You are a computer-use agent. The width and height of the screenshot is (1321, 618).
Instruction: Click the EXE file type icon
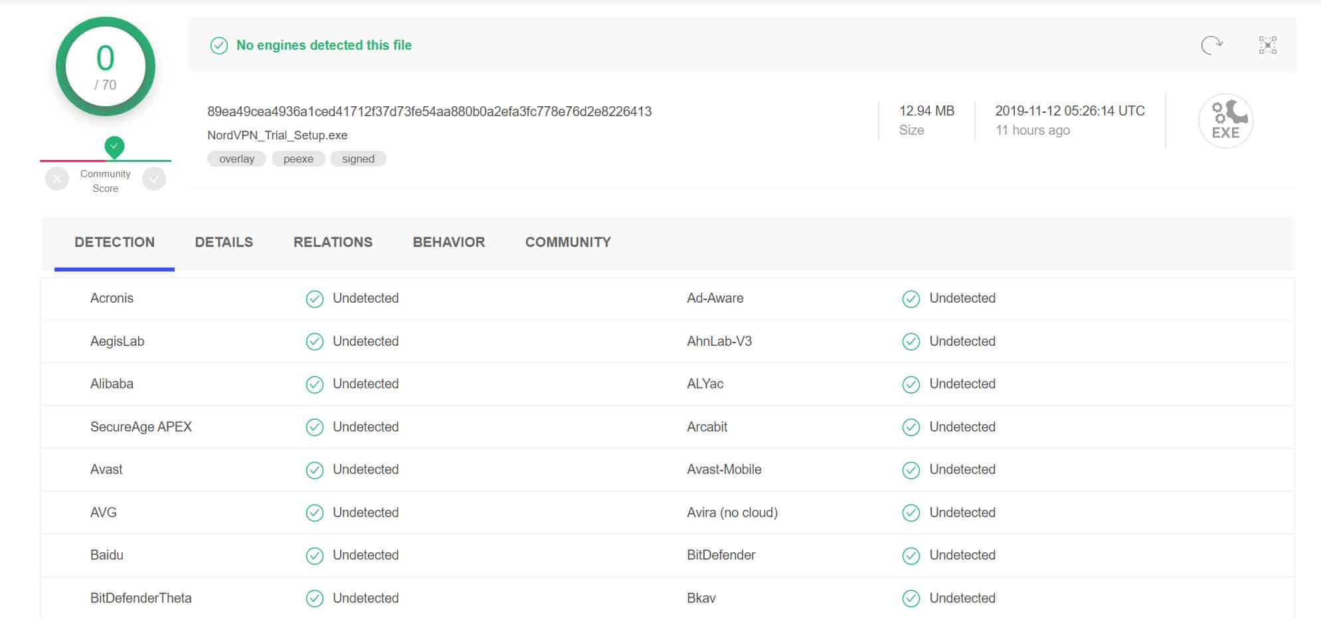(1226, 121)
